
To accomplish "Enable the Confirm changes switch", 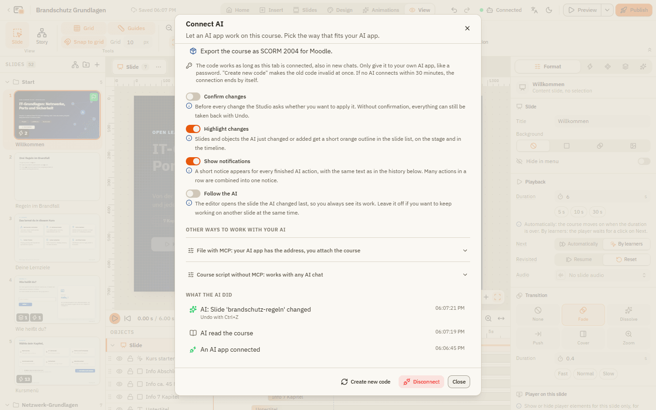I will click(x=193, y=97).
